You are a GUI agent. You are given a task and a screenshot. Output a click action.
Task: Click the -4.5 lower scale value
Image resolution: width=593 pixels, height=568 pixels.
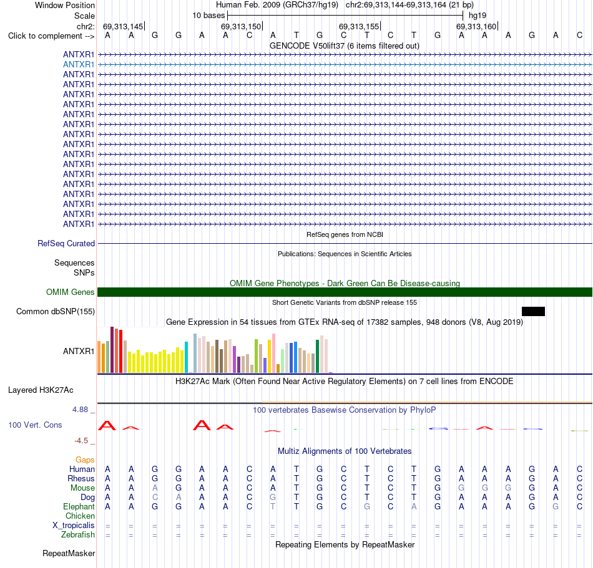[81, 441]
